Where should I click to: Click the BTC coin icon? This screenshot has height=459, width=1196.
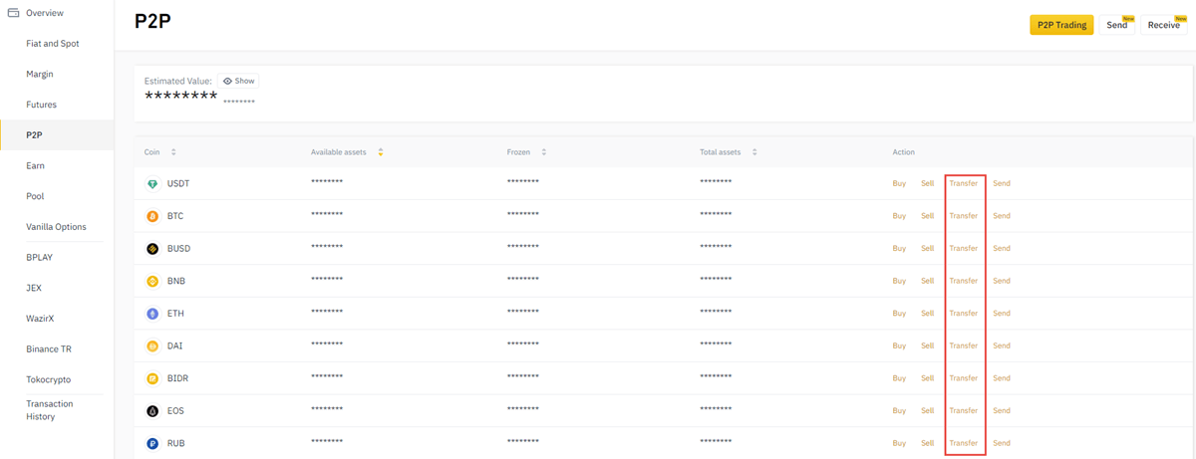pyautogui.click(x=152, y=216)
